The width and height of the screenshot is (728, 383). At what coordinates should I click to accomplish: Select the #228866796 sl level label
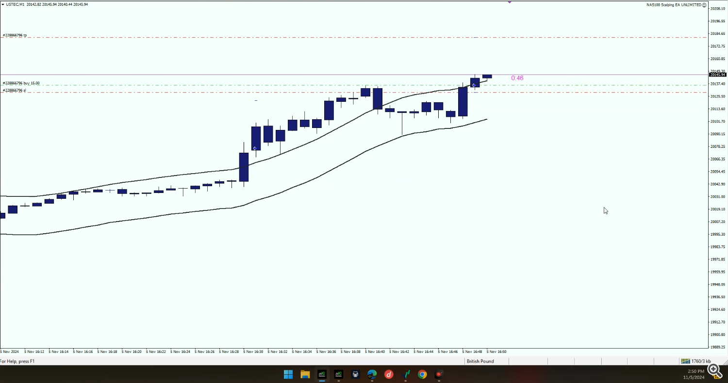[x=14, y=90]
